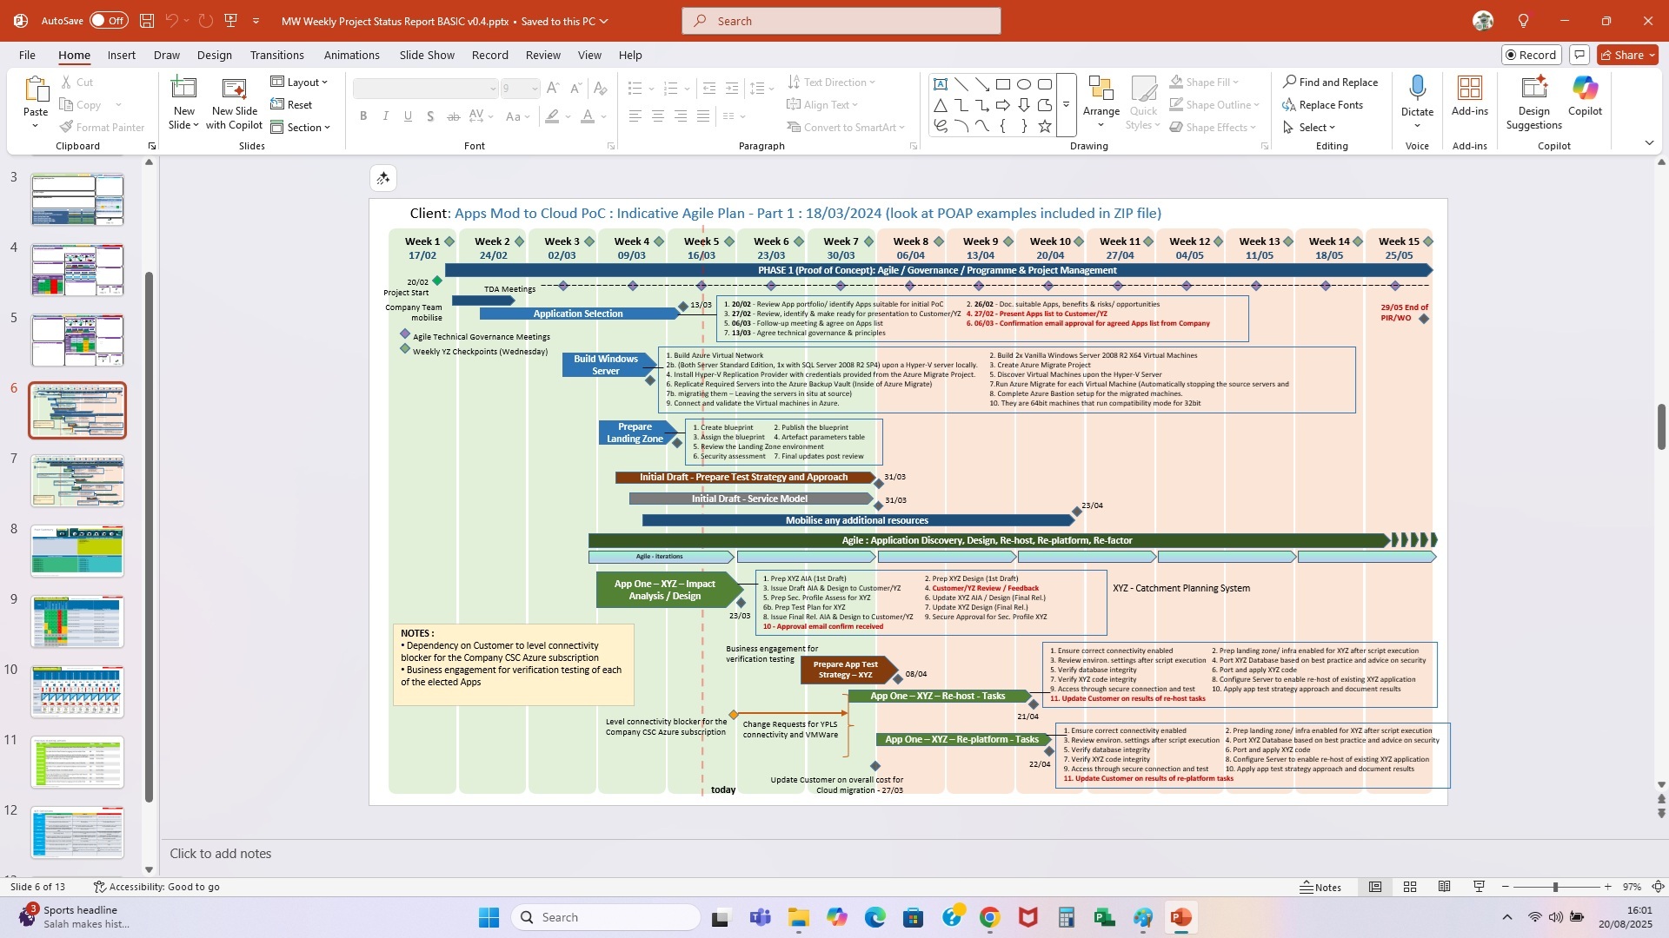
Task: Toggle underline formatting
Action: click(x=408, y=116)
